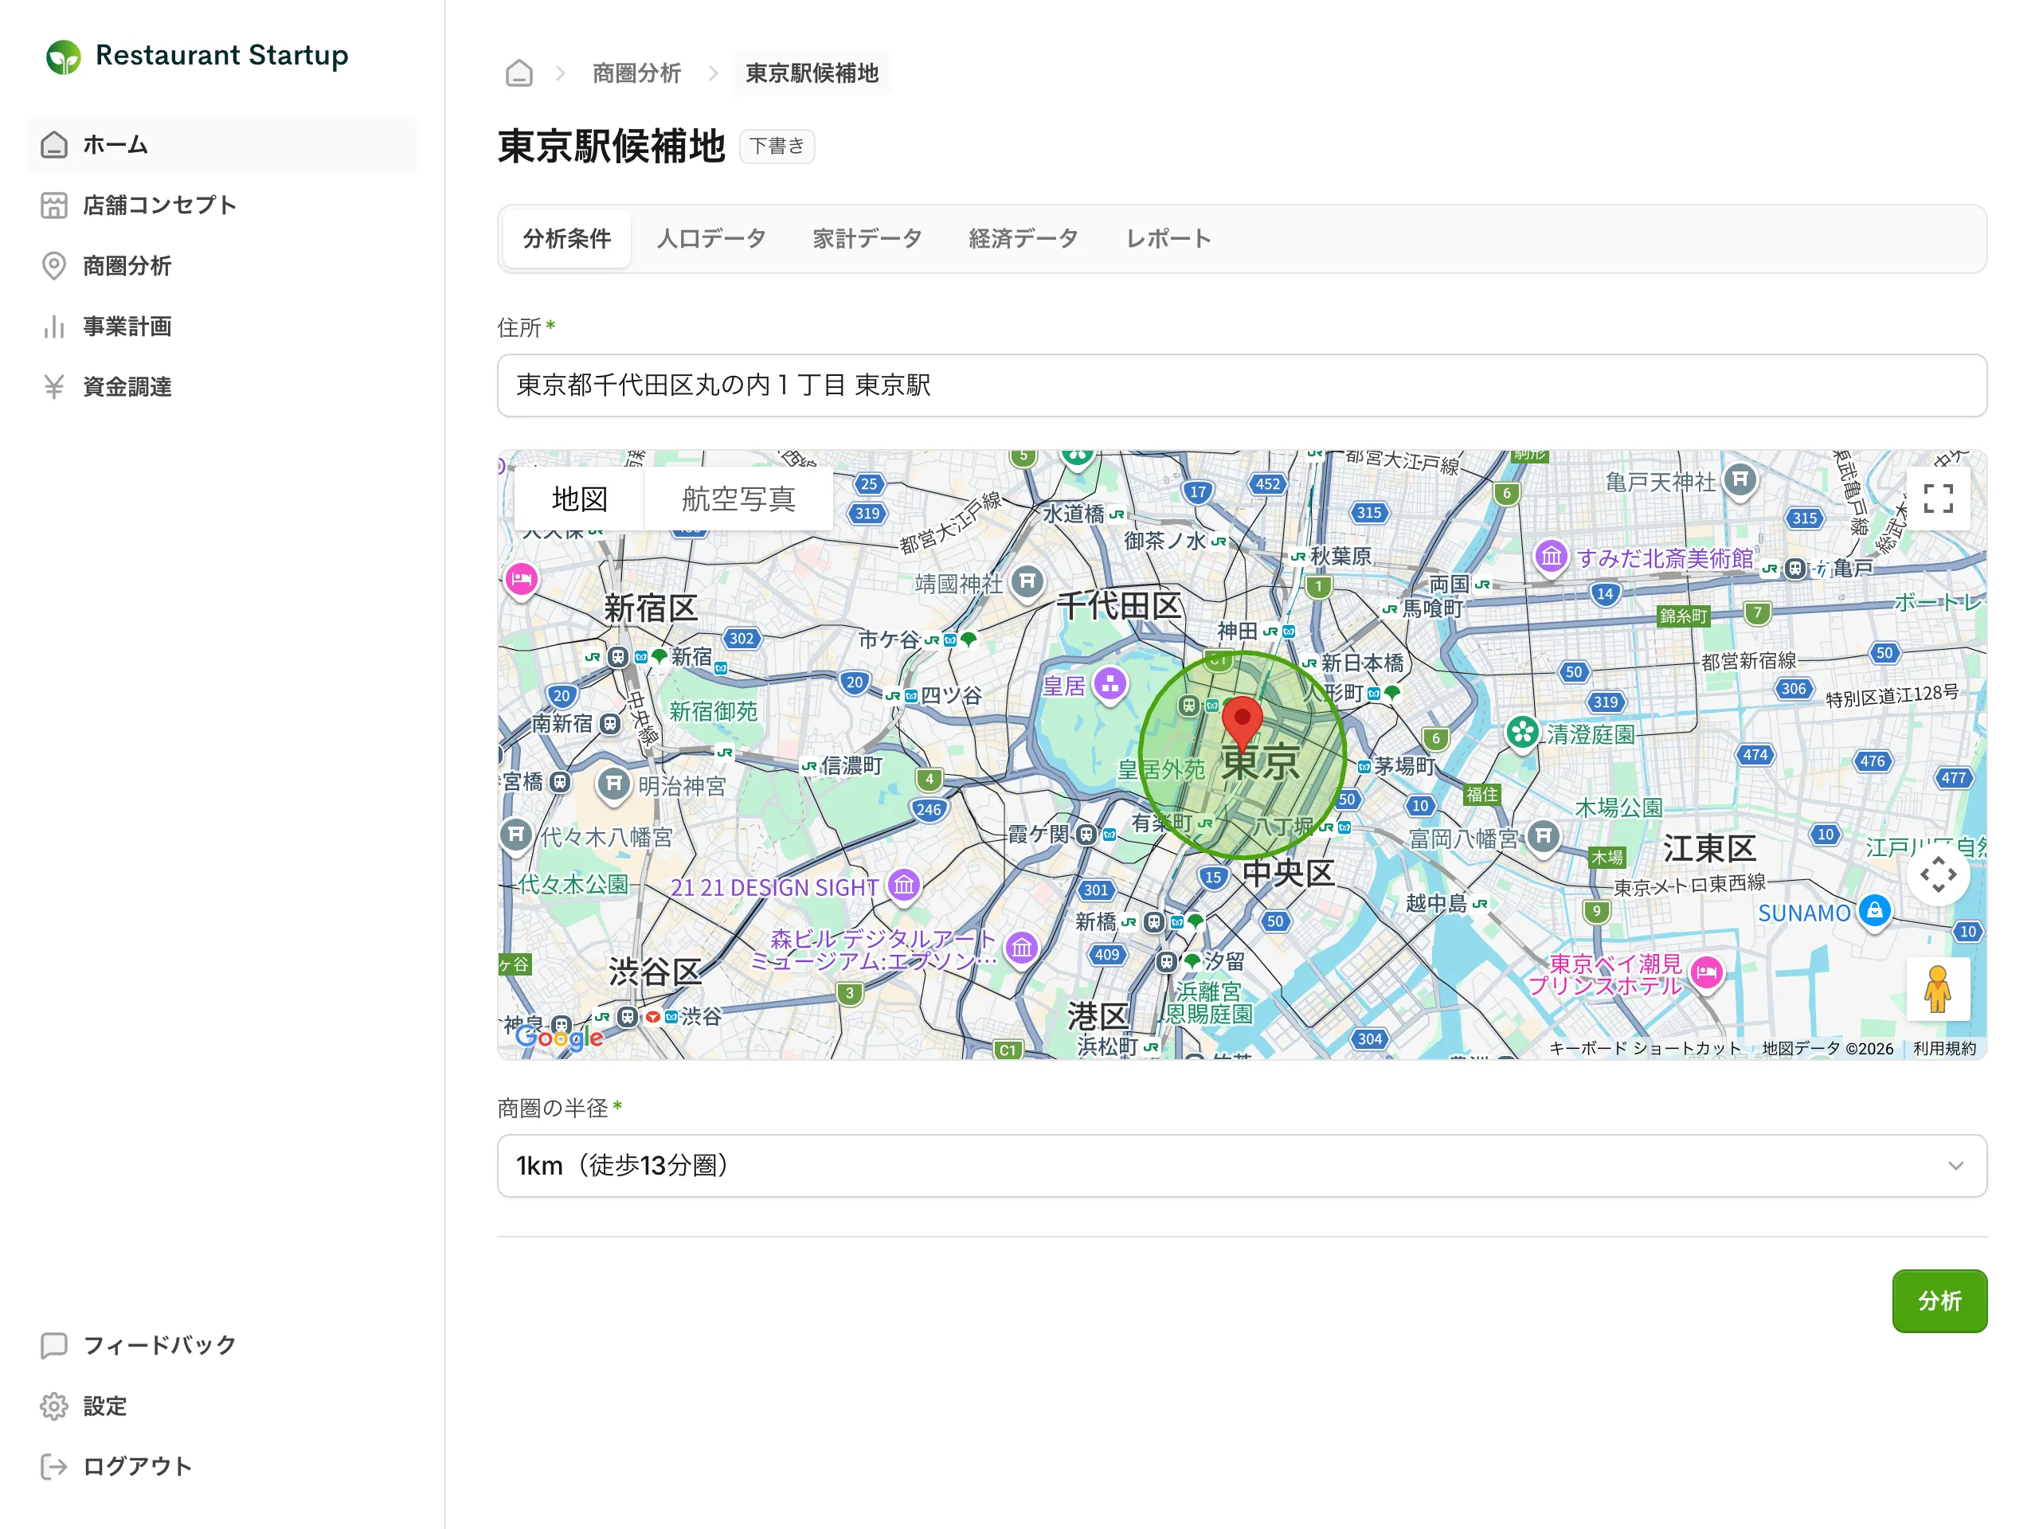
Task: Toggle fullscreen map view
Action: [1938, 499]
